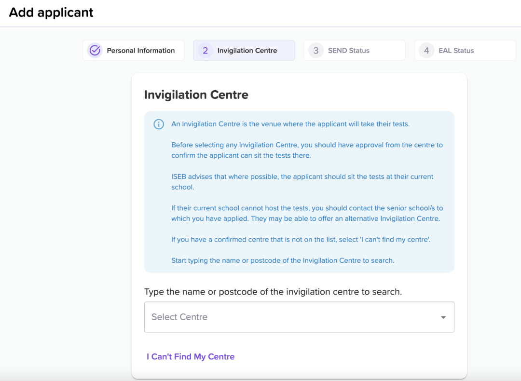Click the Personal Information completed checkmark icon
The height and width of the screenshot is (381, 521).
[x=95, y=51]
